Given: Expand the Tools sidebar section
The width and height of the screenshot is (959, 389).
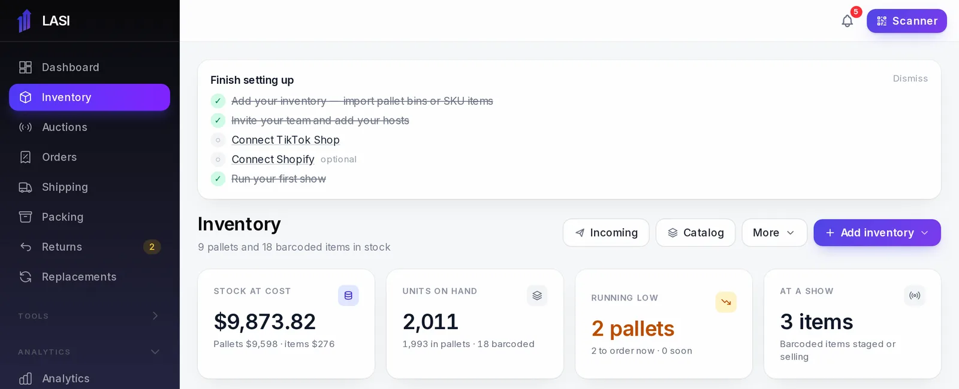Looking at the screenshot, I should click(89, 316).
